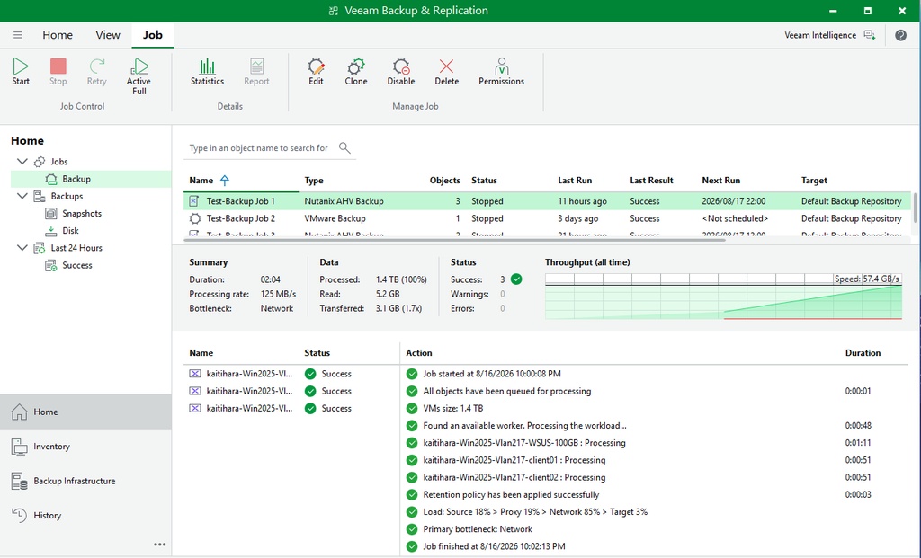
Task: Open navigation pane more options dots
Action: pyautogui.click(x=160, y=545)
